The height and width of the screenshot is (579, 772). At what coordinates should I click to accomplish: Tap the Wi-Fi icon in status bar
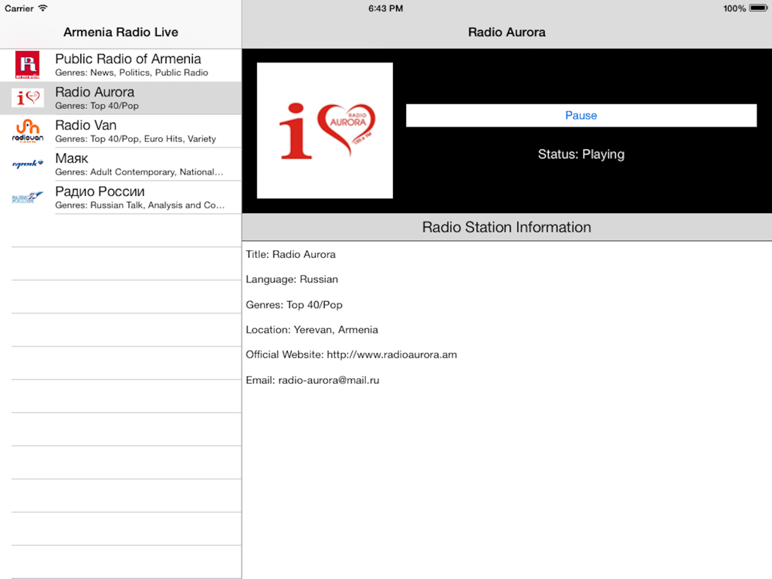tap(42, 8)
